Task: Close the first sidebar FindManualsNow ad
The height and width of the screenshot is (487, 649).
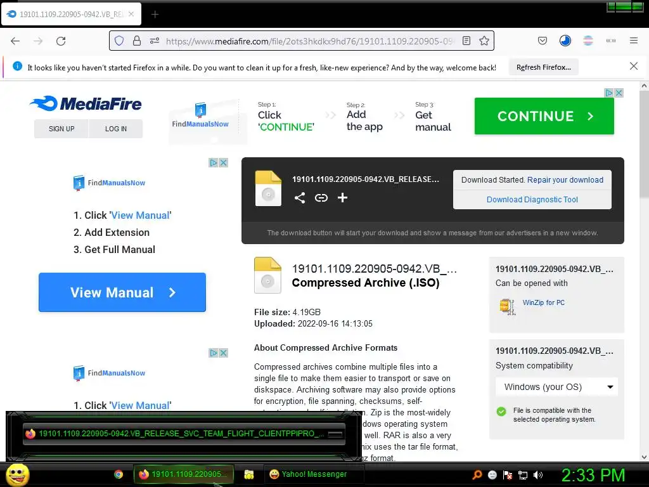Action: [224, 163]
